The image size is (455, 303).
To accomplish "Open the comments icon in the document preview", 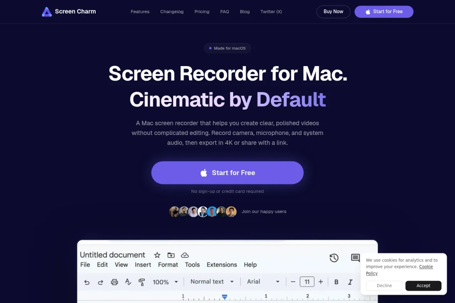I will coord(355,258).
